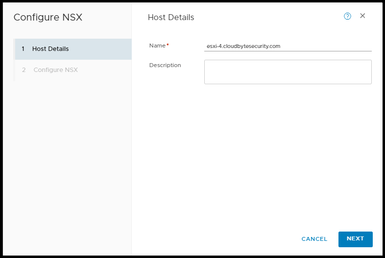Go to step 2 Configure NSX
This screenshot has width=385, height=258.
click(x=55, y=70)
